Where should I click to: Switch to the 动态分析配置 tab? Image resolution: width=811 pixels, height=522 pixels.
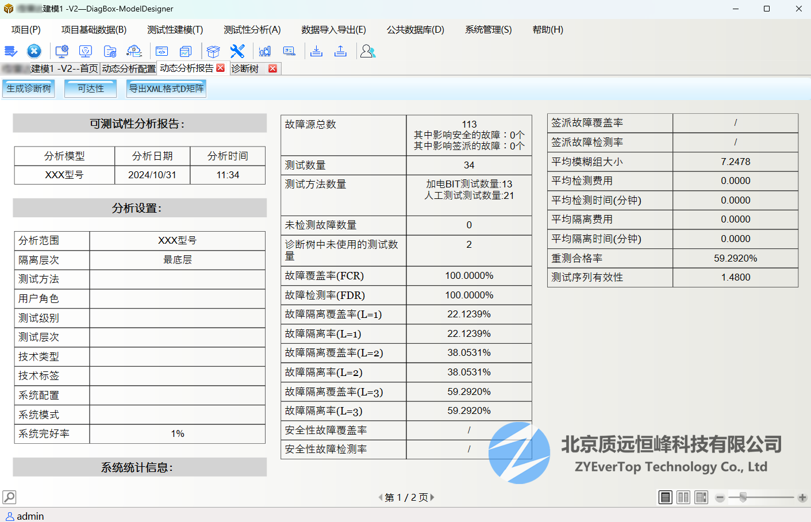129,68
